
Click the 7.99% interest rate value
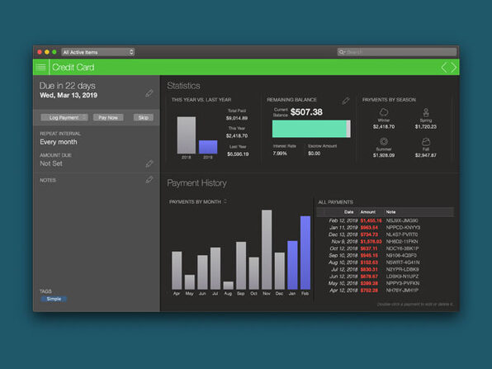click(280, 154)
